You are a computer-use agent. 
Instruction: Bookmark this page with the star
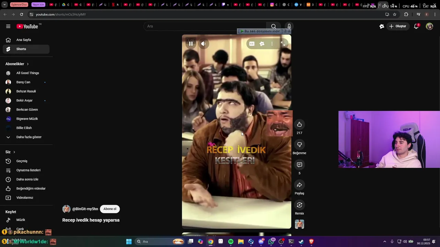pos(395,14)
